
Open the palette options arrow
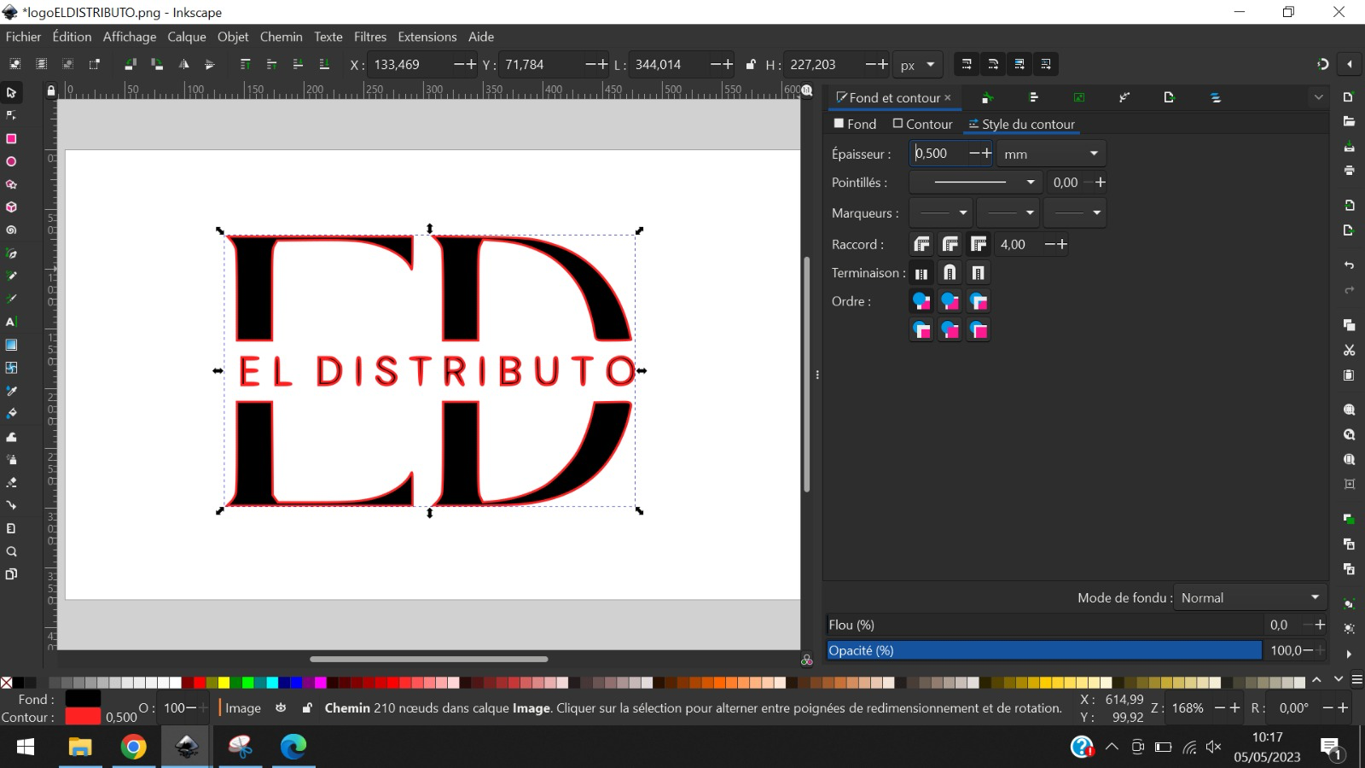(1355, 680)
